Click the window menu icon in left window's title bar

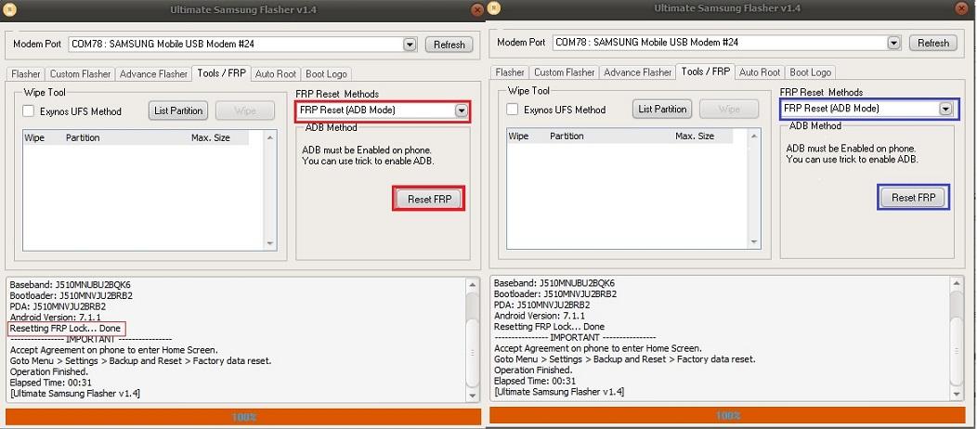coord(8,9)
